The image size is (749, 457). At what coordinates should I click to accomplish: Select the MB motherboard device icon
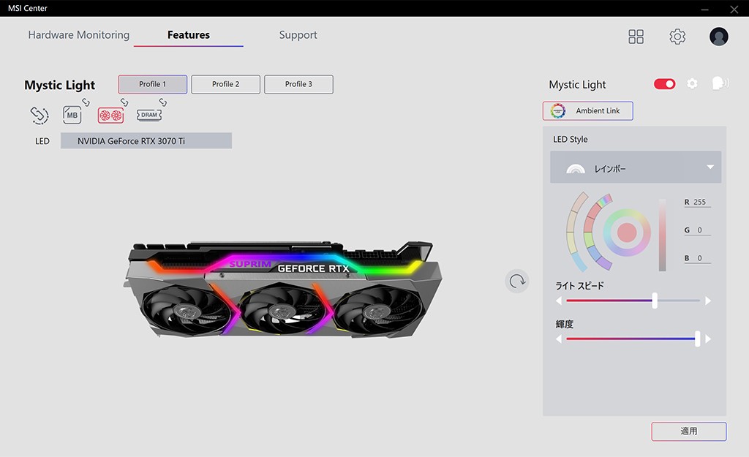(72, 115)
